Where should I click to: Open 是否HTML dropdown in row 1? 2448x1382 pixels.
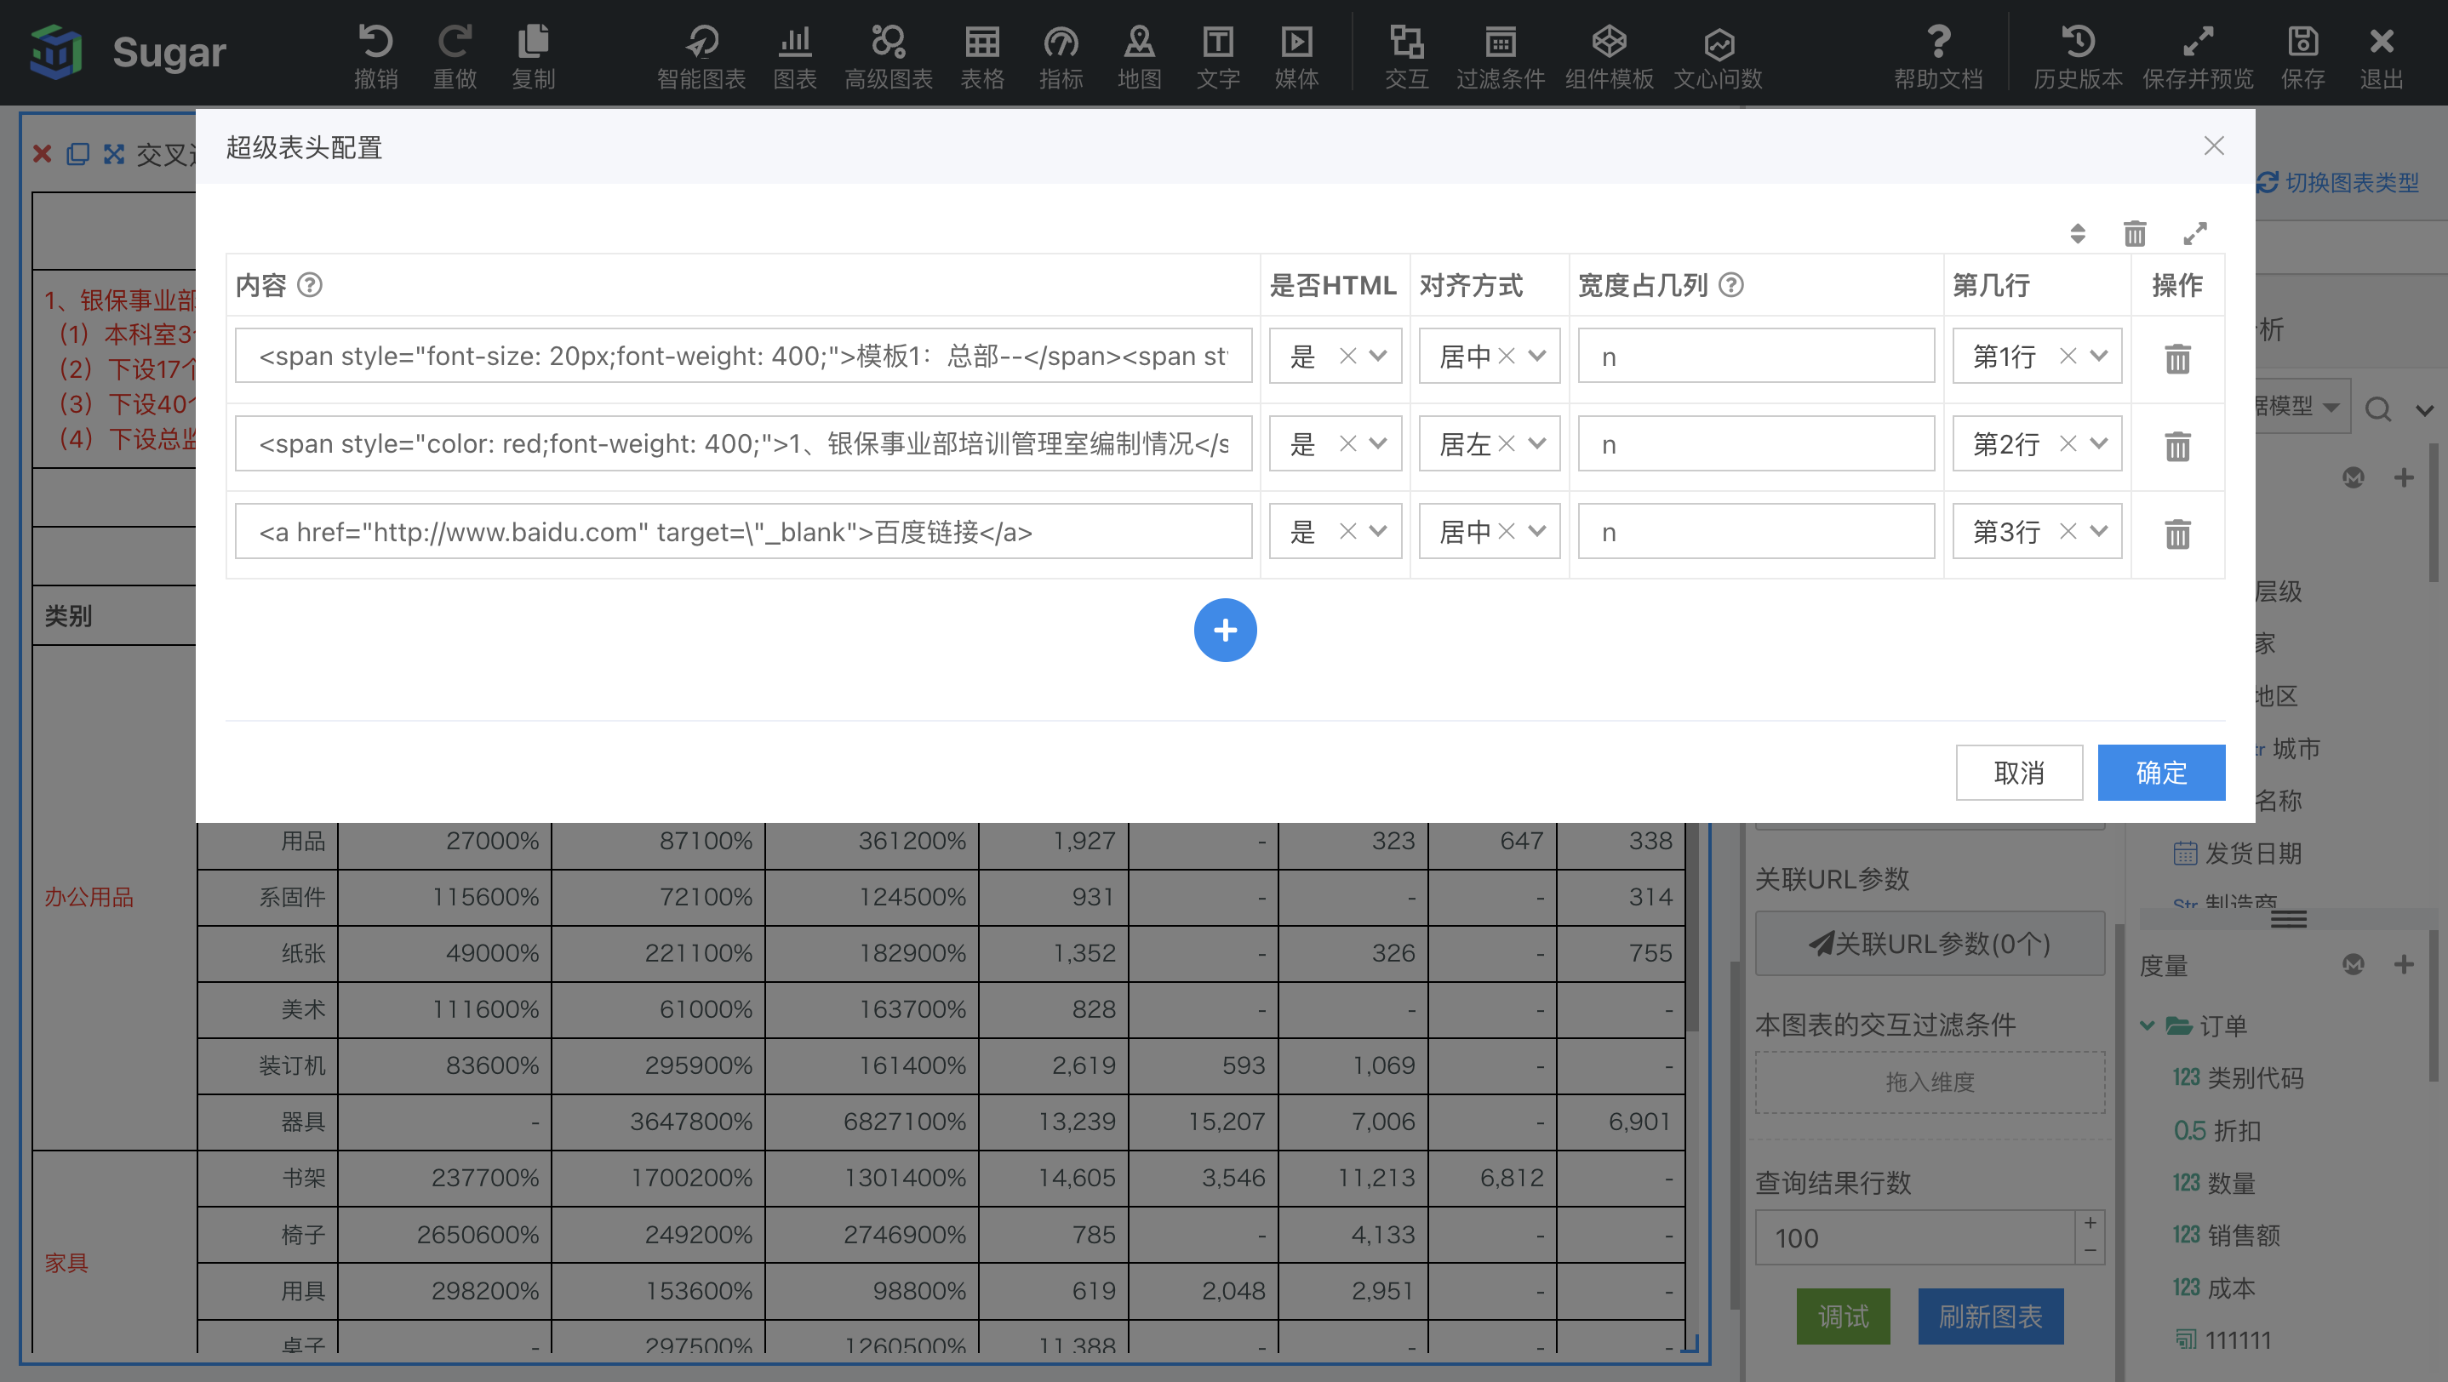pyautogui.click(x=1378, y=355)
